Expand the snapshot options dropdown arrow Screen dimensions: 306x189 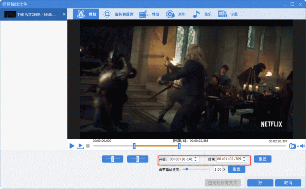[x=298, y=146]
